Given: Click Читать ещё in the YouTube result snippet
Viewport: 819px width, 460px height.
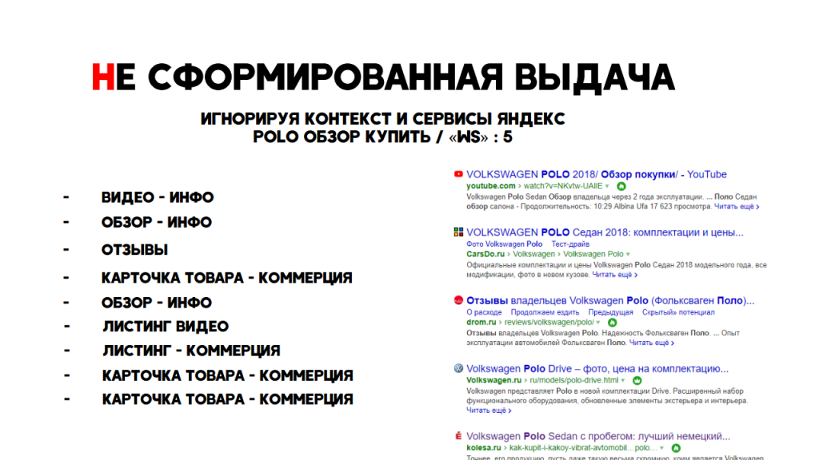Looking at the screenshot, I should click(x=737, y=207).
